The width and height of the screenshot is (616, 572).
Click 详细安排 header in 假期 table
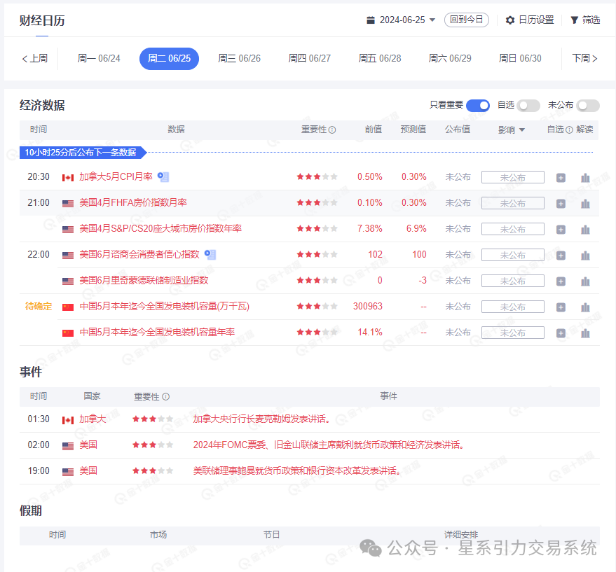pyautogui.click(x=461, y=535)
